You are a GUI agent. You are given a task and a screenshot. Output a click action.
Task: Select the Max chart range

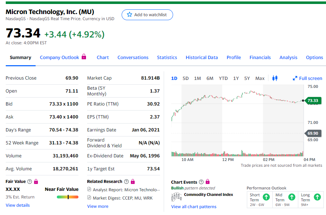(260, 78)
